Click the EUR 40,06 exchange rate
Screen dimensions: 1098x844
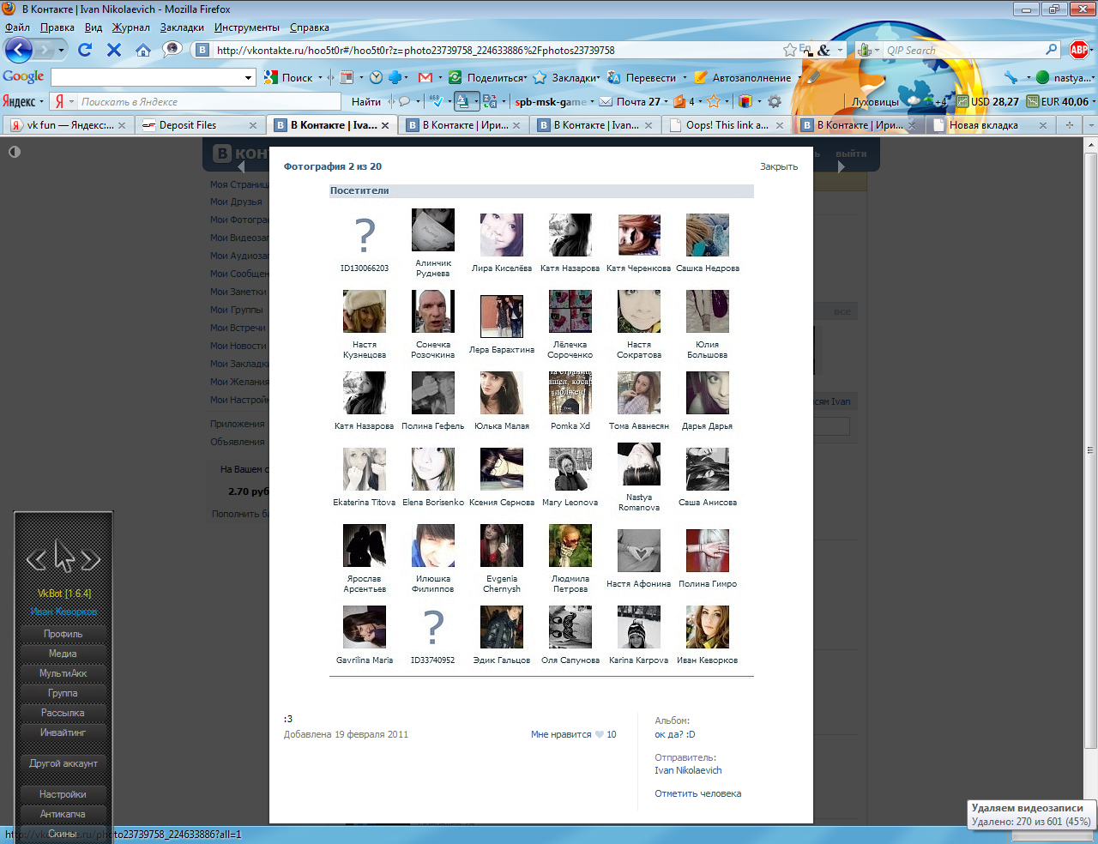click(x=1058, y=101)
